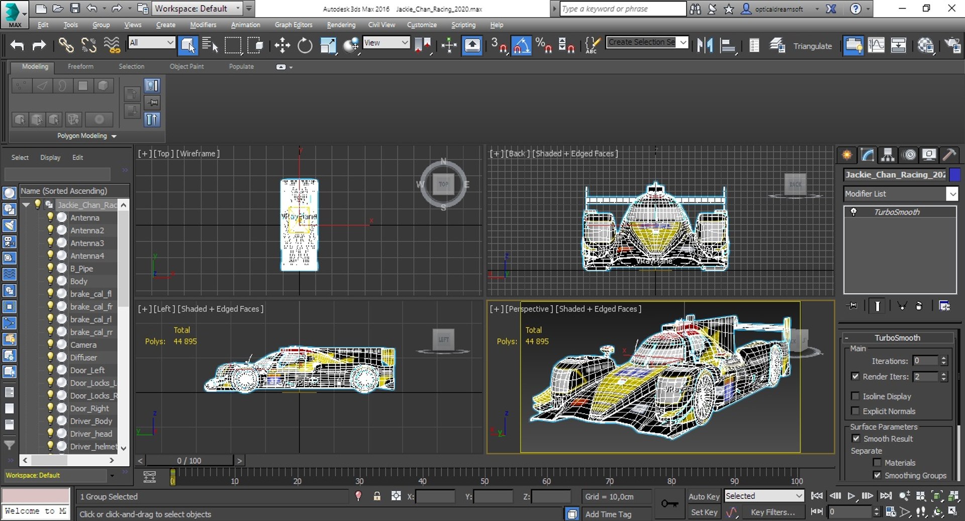This screenshot has height=521, width=965.
Task: Open Select by Name dialog icon
Action: pyautogui.click(x=210, y=46)
